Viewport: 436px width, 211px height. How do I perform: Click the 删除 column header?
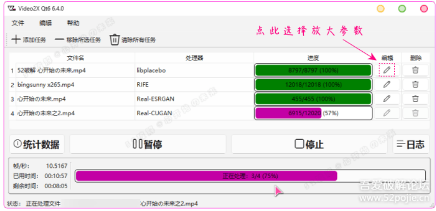tap(416, 58)
